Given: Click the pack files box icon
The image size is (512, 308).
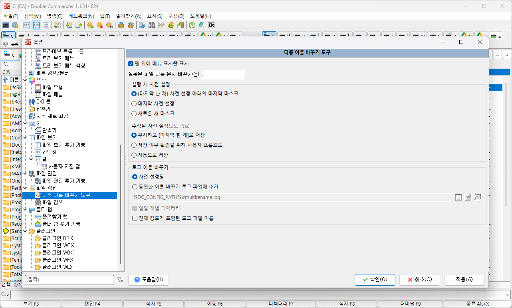Looking at the screenshot, I should click(121, 25).
